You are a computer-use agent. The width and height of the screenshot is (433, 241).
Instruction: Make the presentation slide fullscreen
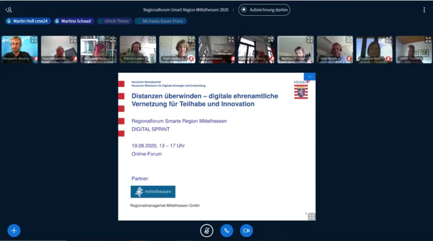point(311,216)
